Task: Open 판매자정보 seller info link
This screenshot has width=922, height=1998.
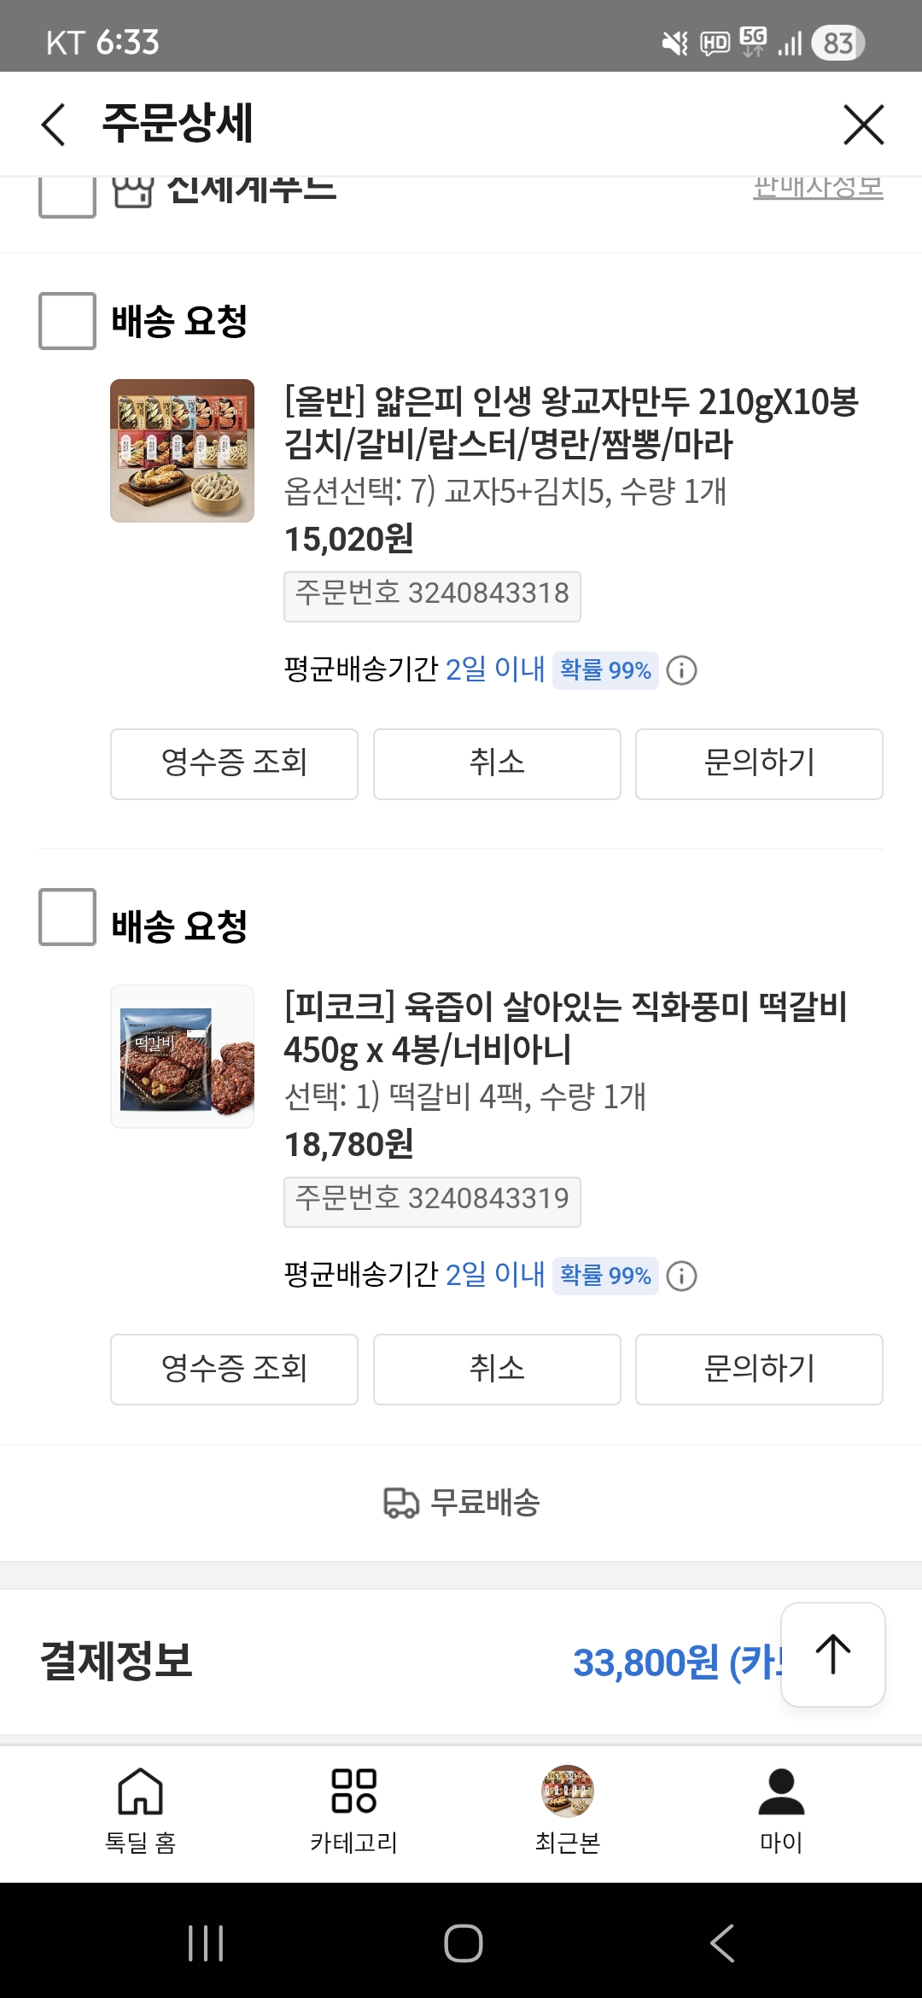Action: click(817, 188)
